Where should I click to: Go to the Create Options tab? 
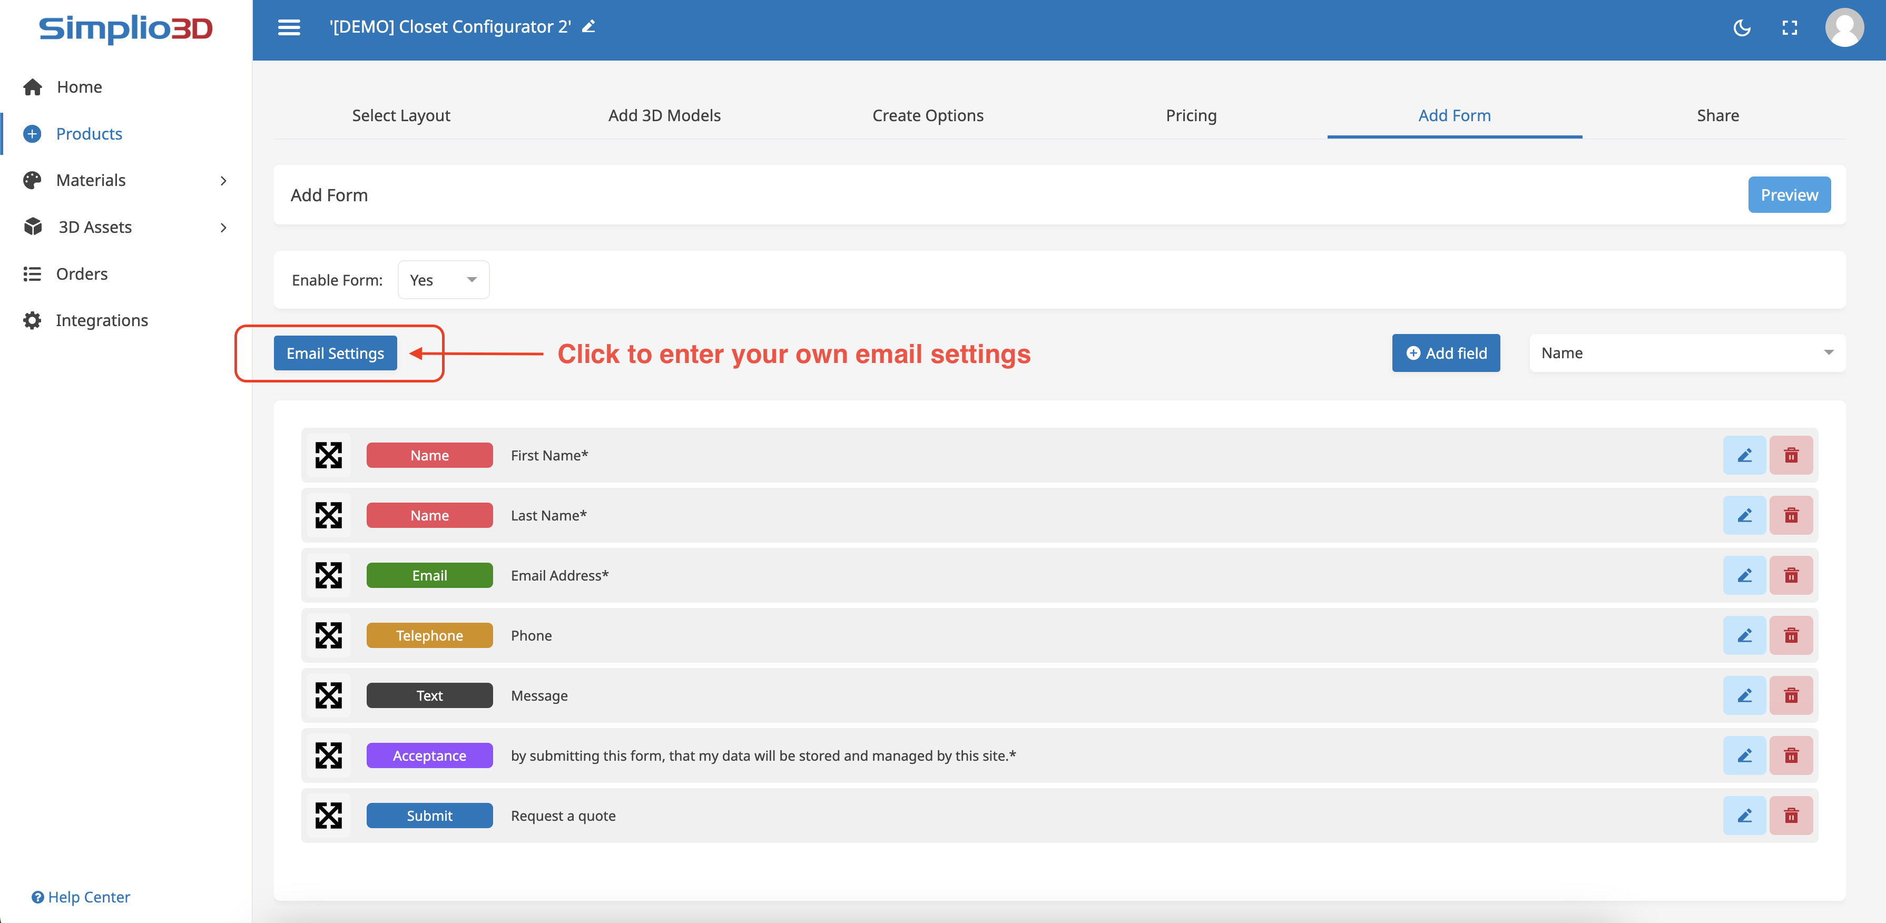[x=928, y=116]
